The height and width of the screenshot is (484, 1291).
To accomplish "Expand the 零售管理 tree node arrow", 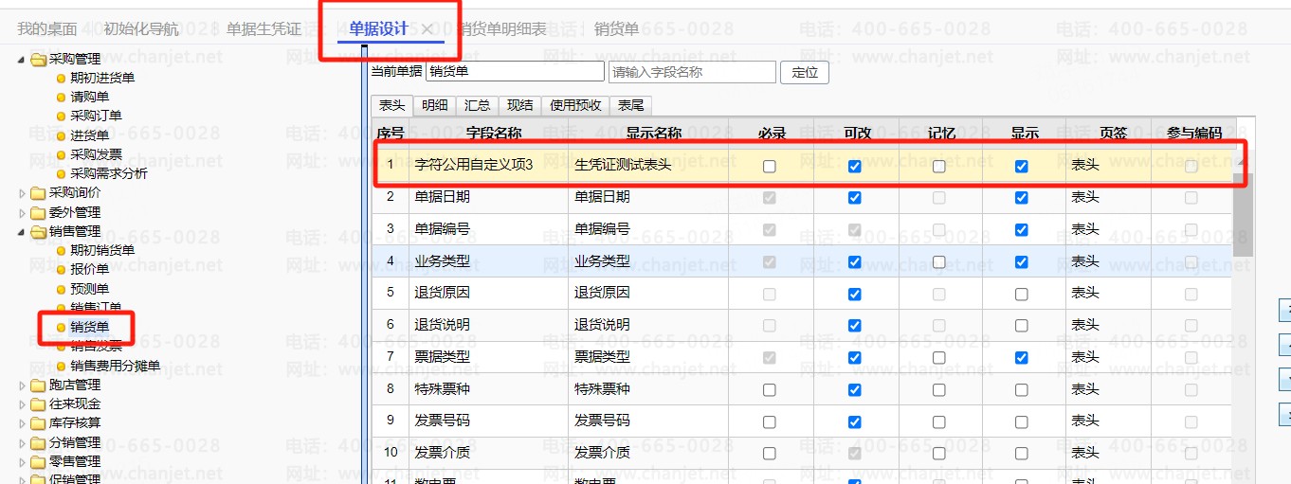I will coord(24,461).
